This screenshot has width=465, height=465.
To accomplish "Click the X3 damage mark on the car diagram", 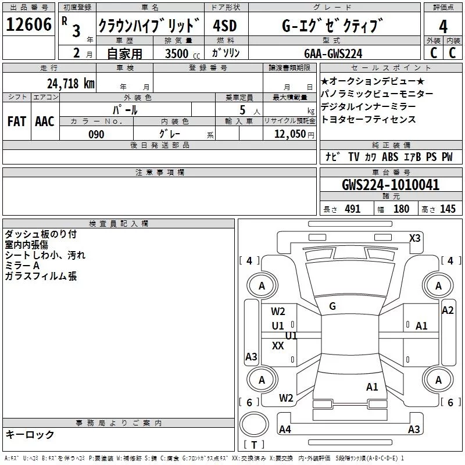I will (x=415, y=238).
